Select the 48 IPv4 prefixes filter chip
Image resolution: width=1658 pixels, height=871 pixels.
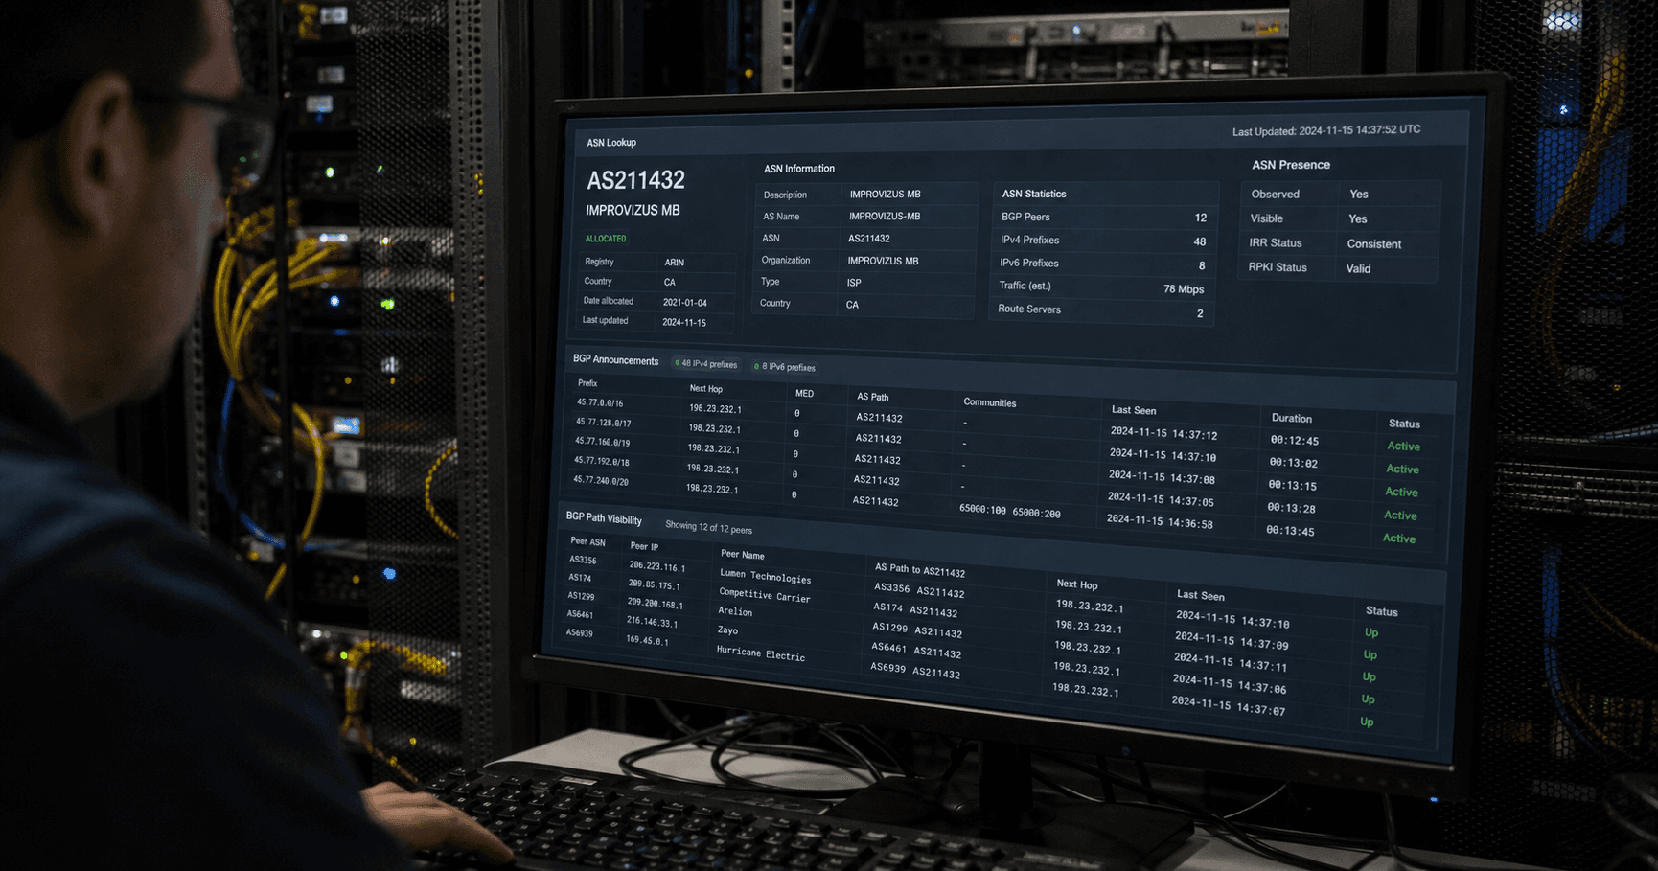[x=706, y=364]
